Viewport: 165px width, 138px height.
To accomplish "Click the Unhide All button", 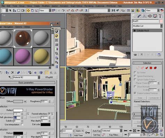I will click(154, 98).
